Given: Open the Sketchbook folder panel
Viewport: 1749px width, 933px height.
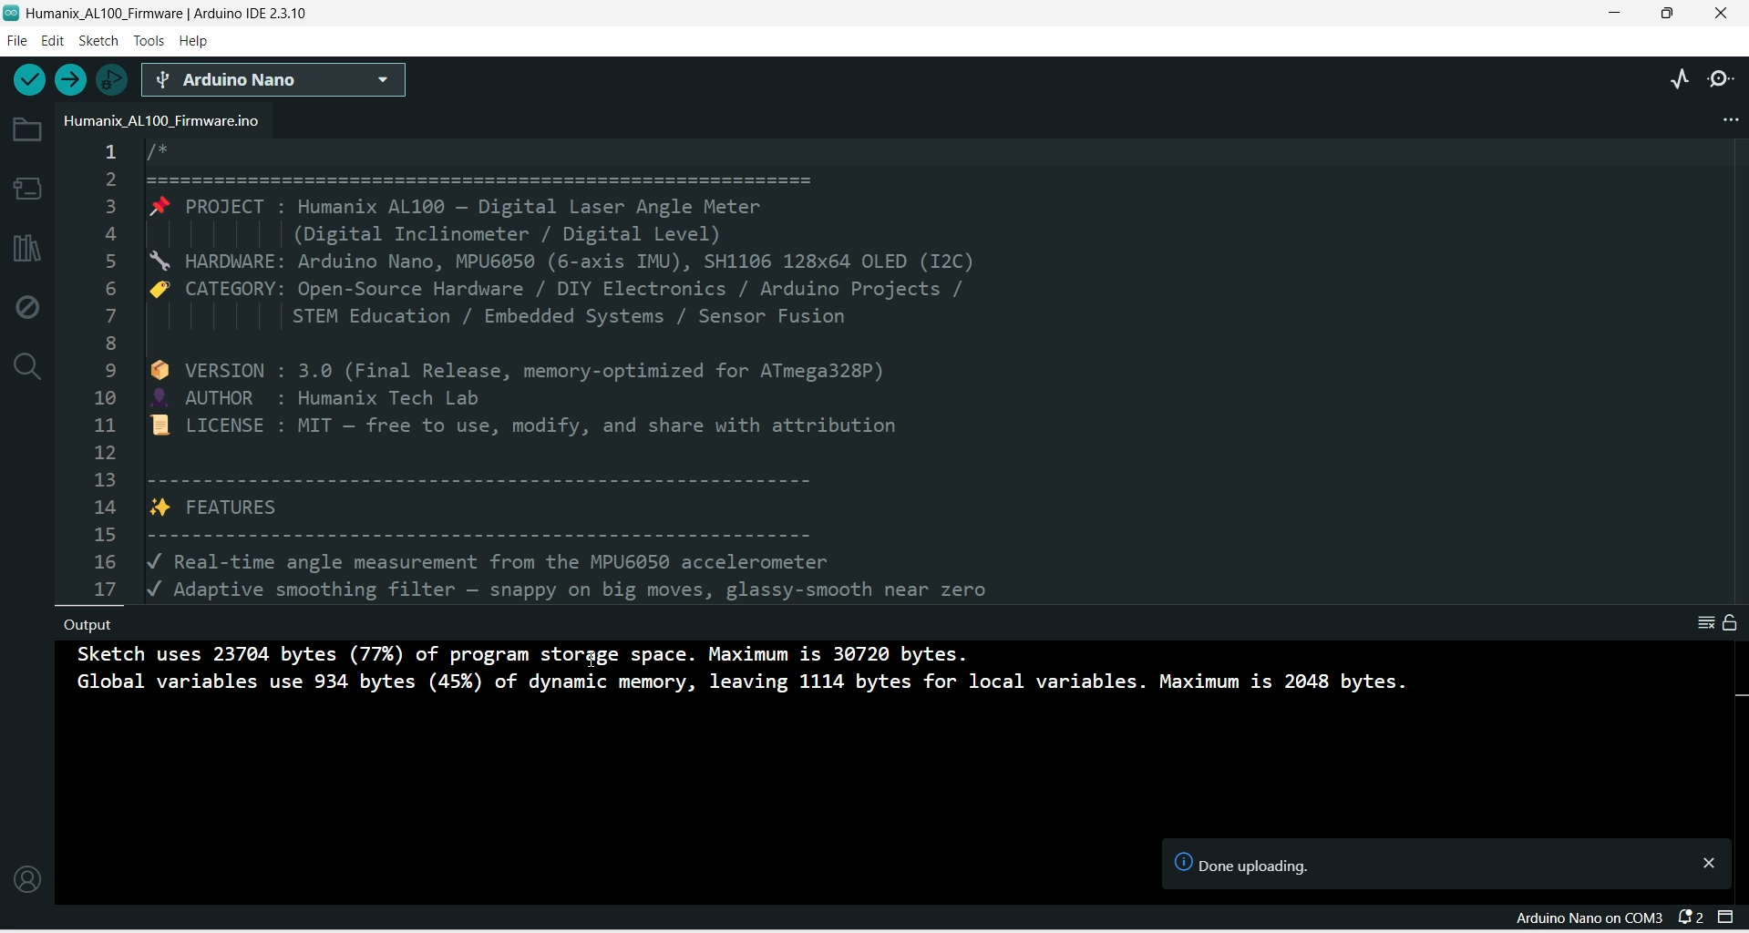Looking at the screenshot, I should [x=27, y=131].
